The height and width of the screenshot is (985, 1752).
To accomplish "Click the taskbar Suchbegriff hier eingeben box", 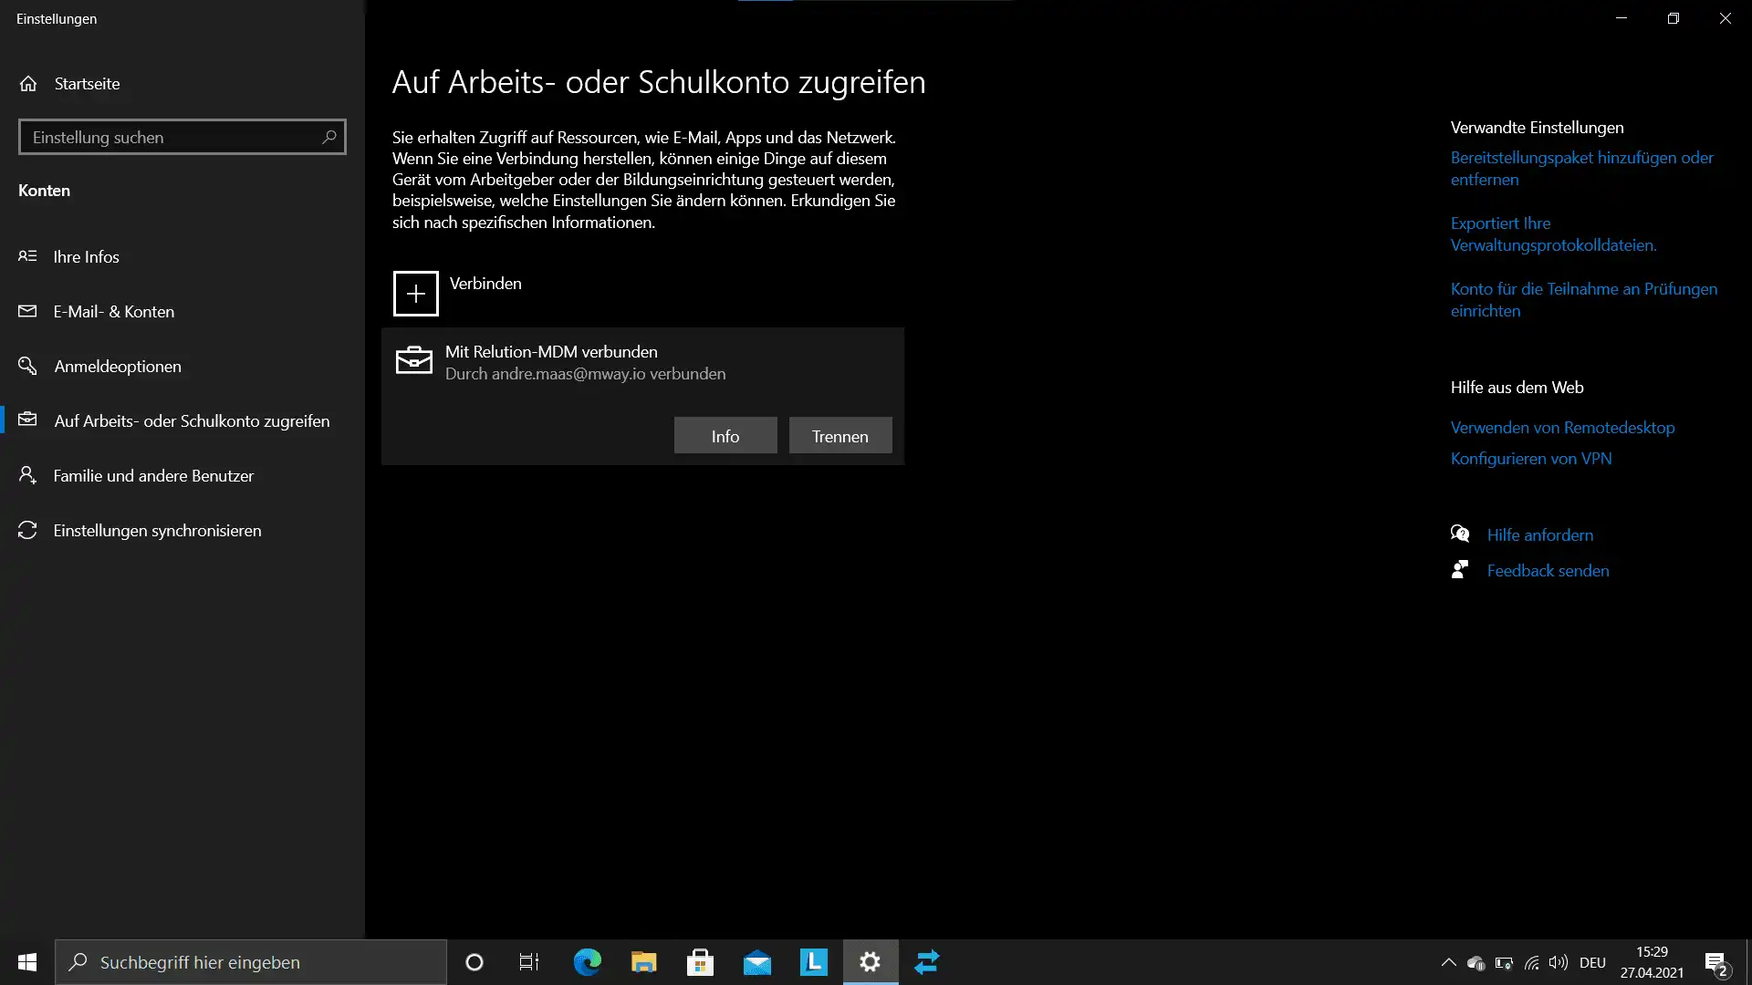I will tap(251, 962).
